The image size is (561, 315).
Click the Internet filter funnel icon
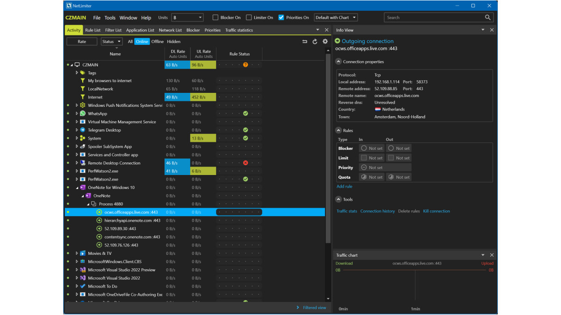coord(83,97)
